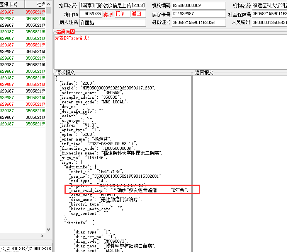Click the "recer_sys_code": "MBS_LOCAL" line
Image resolution: width=287 pixels, height=252 pixels.
click(94, 102)
